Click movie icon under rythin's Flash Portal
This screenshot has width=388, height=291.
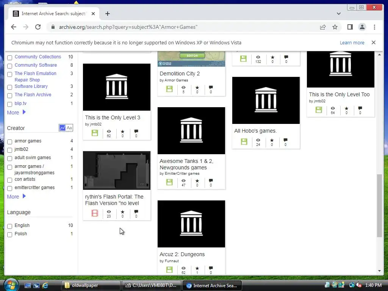[x=95, y=213]
